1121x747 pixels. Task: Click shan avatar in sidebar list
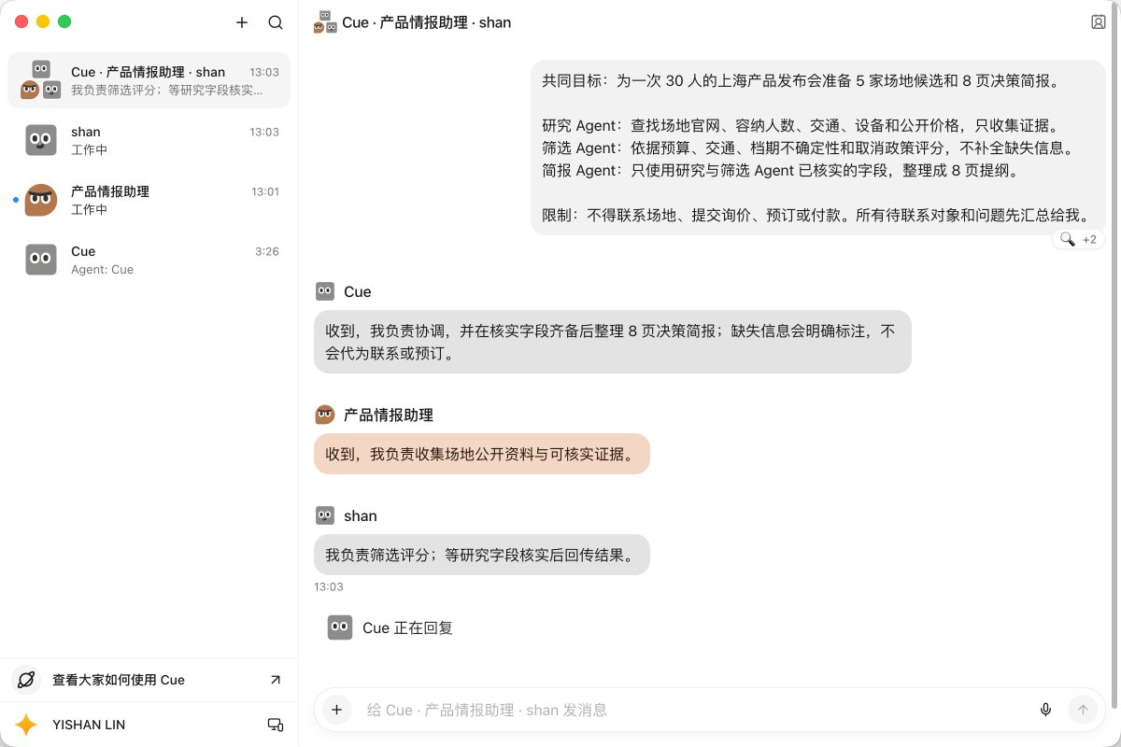(x=41, y=140)
